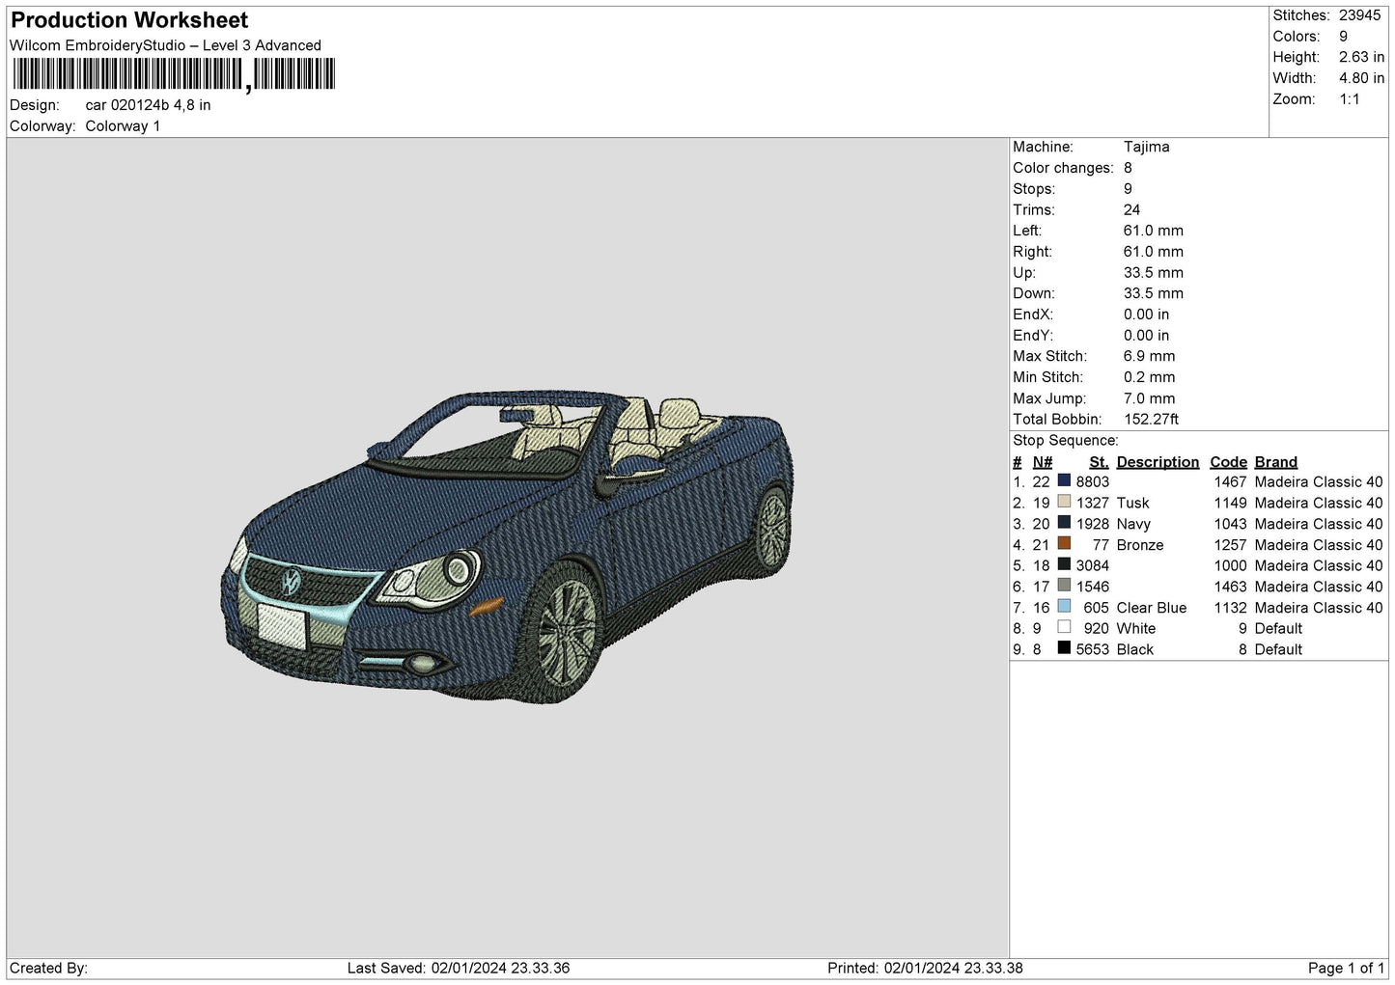Select the Tusk color swatch
This screenshot has height=985, width=1395.
coord(1064,502)
